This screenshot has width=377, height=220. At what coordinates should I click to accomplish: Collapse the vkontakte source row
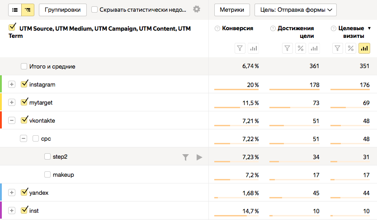[x=12, y=120]
